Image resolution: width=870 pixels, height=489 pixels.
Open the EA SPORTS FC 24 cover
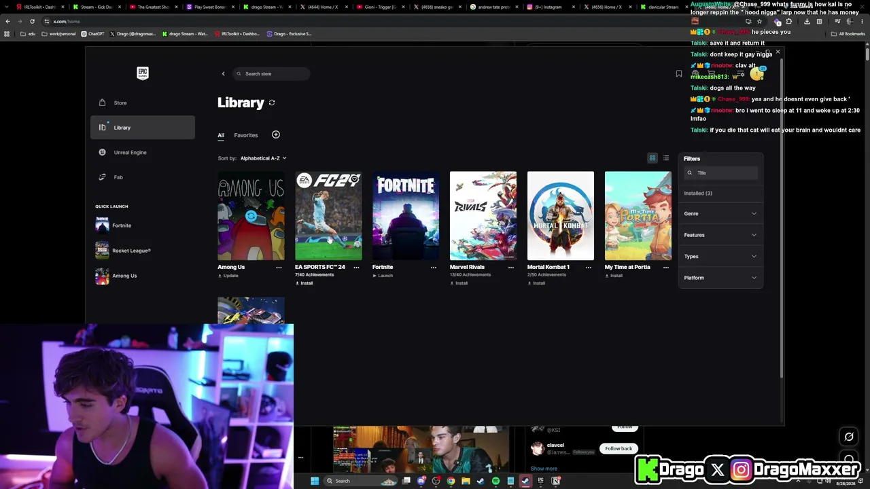(x=328, y=216)
